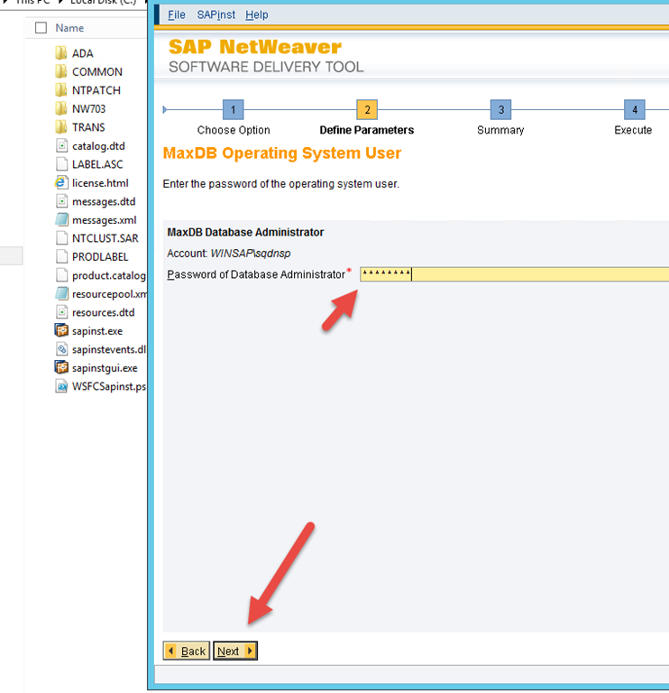Select the COMMON folder icon
This screenshot has height=693, width=669.
coord(61,71)
